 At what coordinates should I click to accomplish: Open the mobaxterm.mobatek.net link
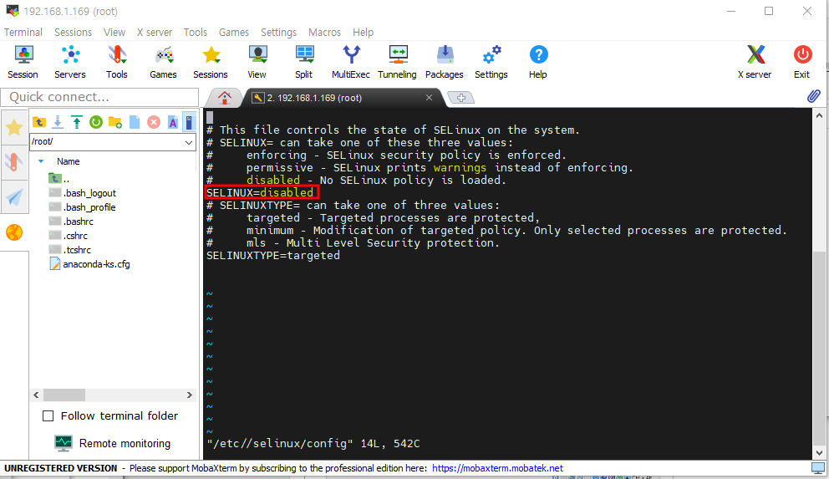pyautogui.click(x=497, y=468)
